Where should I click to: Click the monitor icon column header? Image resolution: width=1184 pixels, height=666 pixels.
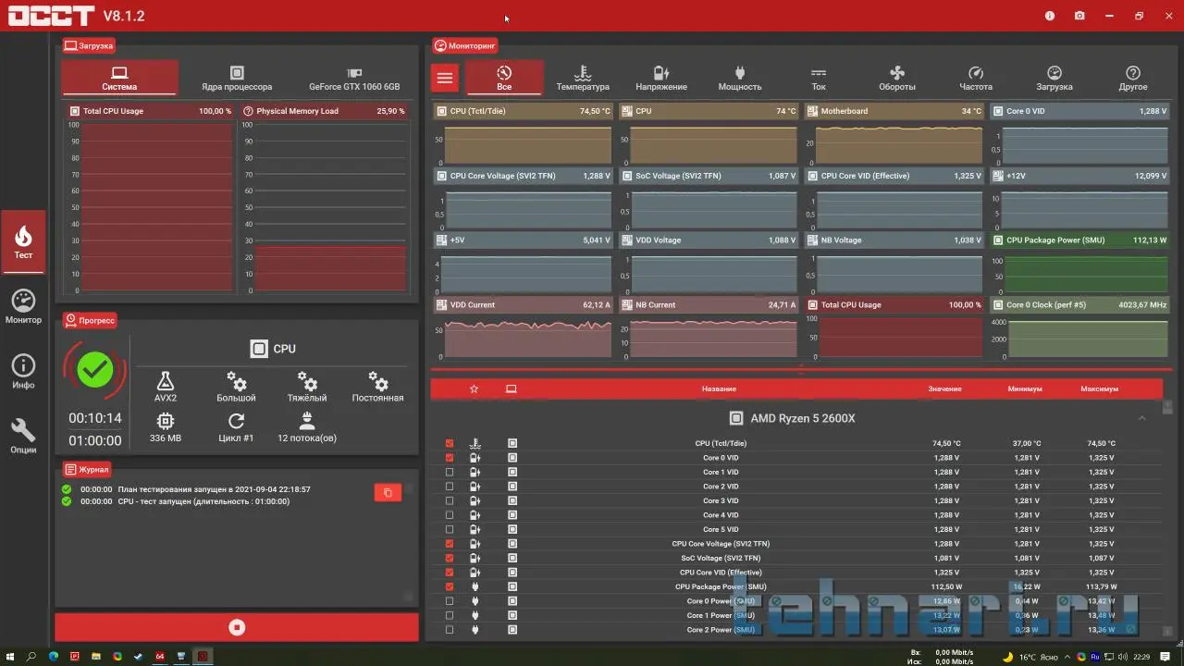(x=512, y=389)
